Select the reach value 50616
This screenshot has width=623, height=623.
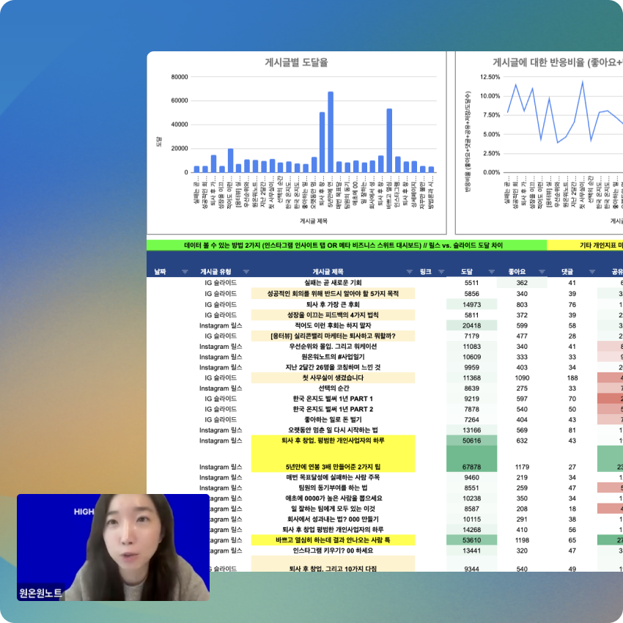(x=471, y=440)
